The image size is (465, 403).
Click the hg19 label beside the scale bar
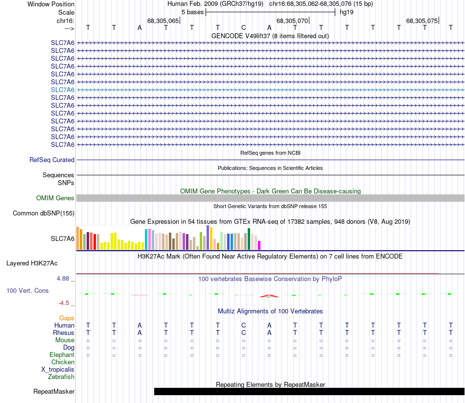347,12
